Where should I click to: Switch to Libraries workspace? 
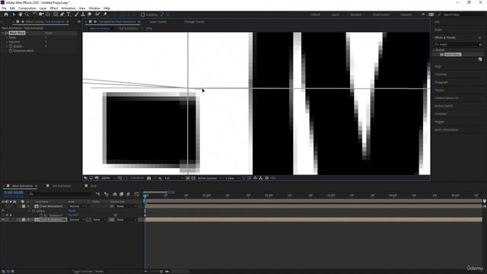[406, 14]
